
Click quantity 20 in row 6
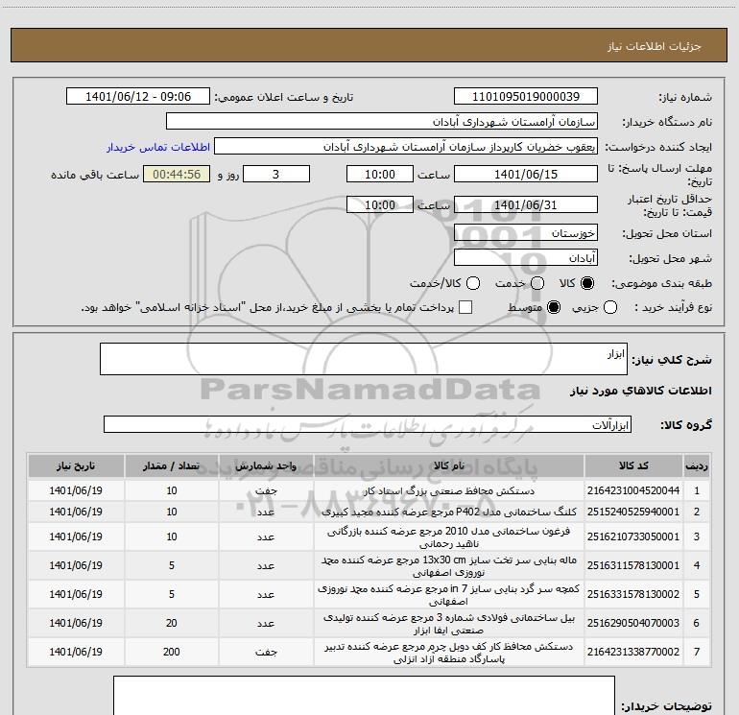(172, 623)
